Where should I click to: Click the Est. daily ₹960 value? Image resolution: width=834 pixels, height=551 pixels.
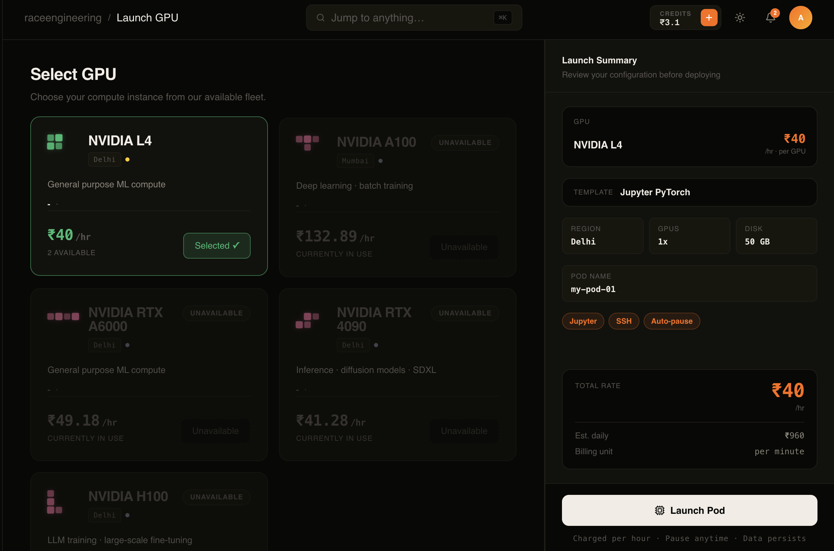click(x=794, y=436)
